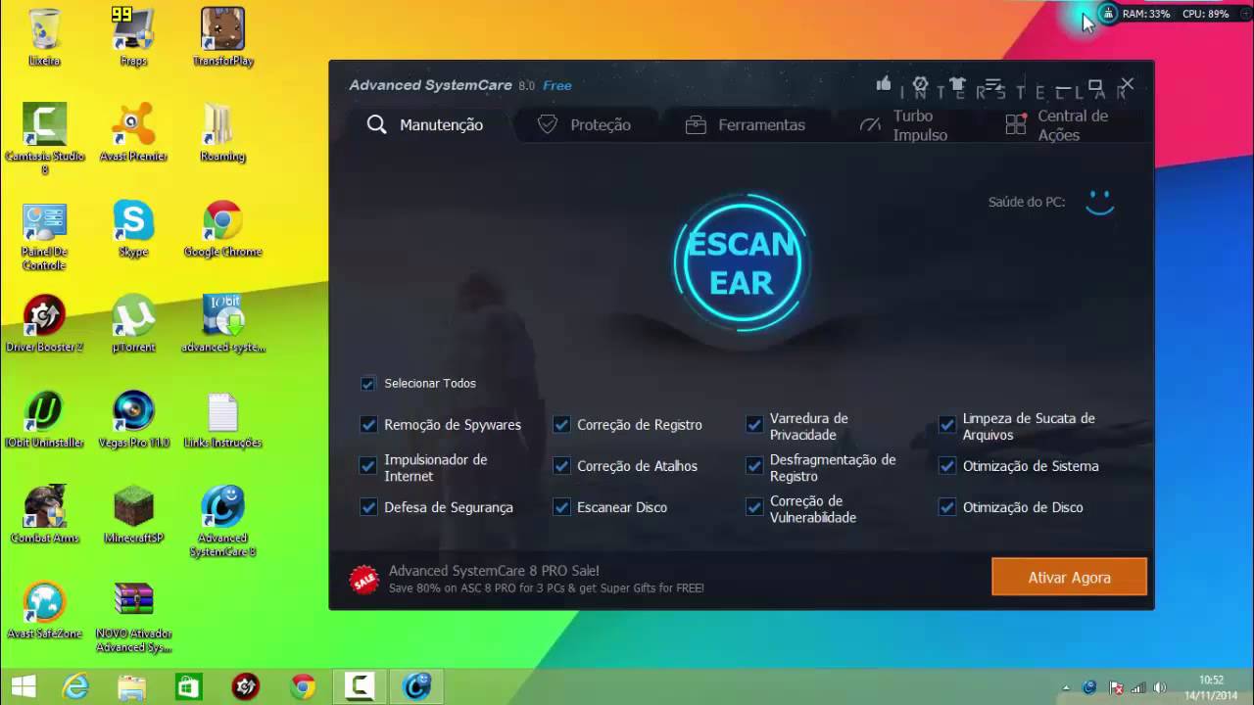Toggle Desfragmentação de Registro checkbox
The height and width of the screenshot is (705, 1254).
754,466
